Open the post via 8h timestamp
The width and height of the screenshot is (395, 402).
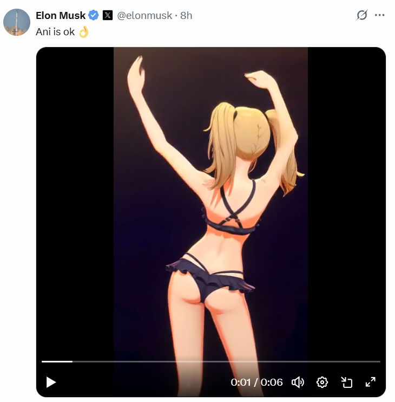186,16
